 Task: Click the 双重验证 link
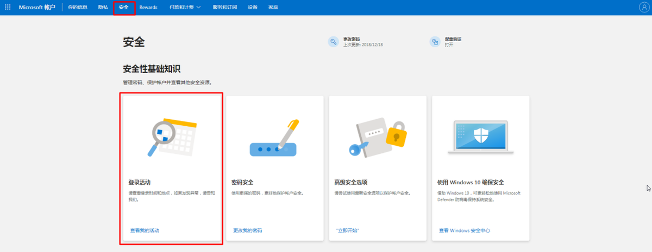pos(453,39)
